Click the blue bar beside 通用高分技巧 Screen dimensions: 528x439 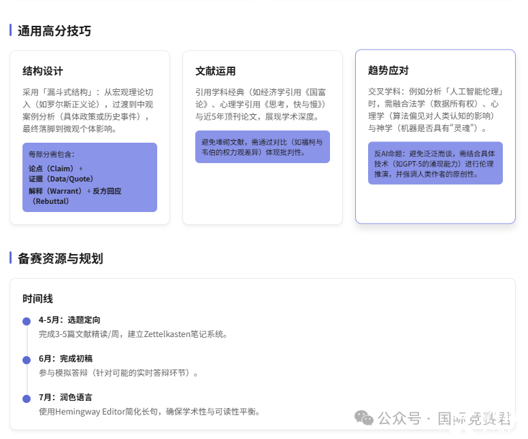tap(11, 31)
